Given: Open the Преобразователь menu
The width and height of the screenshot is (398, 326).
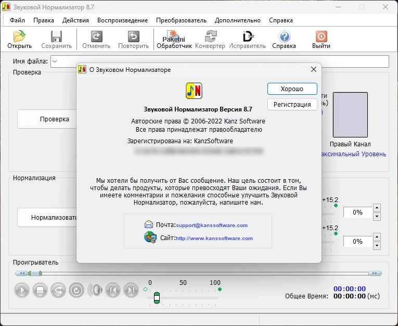Looking at the screenshot, I should [181, 20].
